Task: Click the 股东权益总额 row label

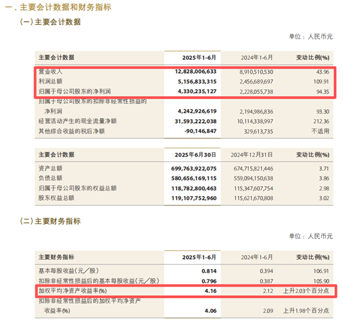Action: [x=56, y=198]
